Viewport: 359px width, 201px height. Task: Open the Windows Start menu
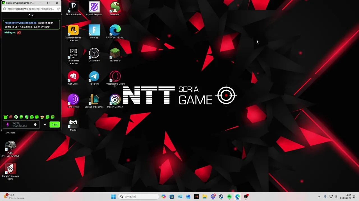pyautogui.click(x=113, y=197)
